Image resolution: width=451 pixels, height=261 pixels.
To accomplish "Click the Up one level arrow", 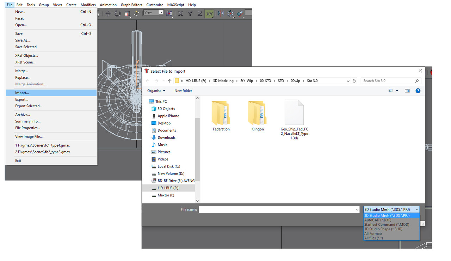I will tap(169, 81).
